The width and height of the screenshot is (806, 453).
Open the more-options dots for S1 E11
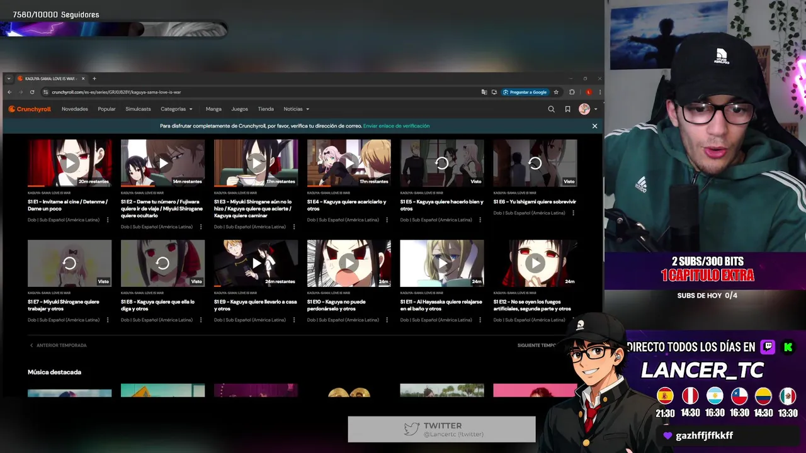480,320
